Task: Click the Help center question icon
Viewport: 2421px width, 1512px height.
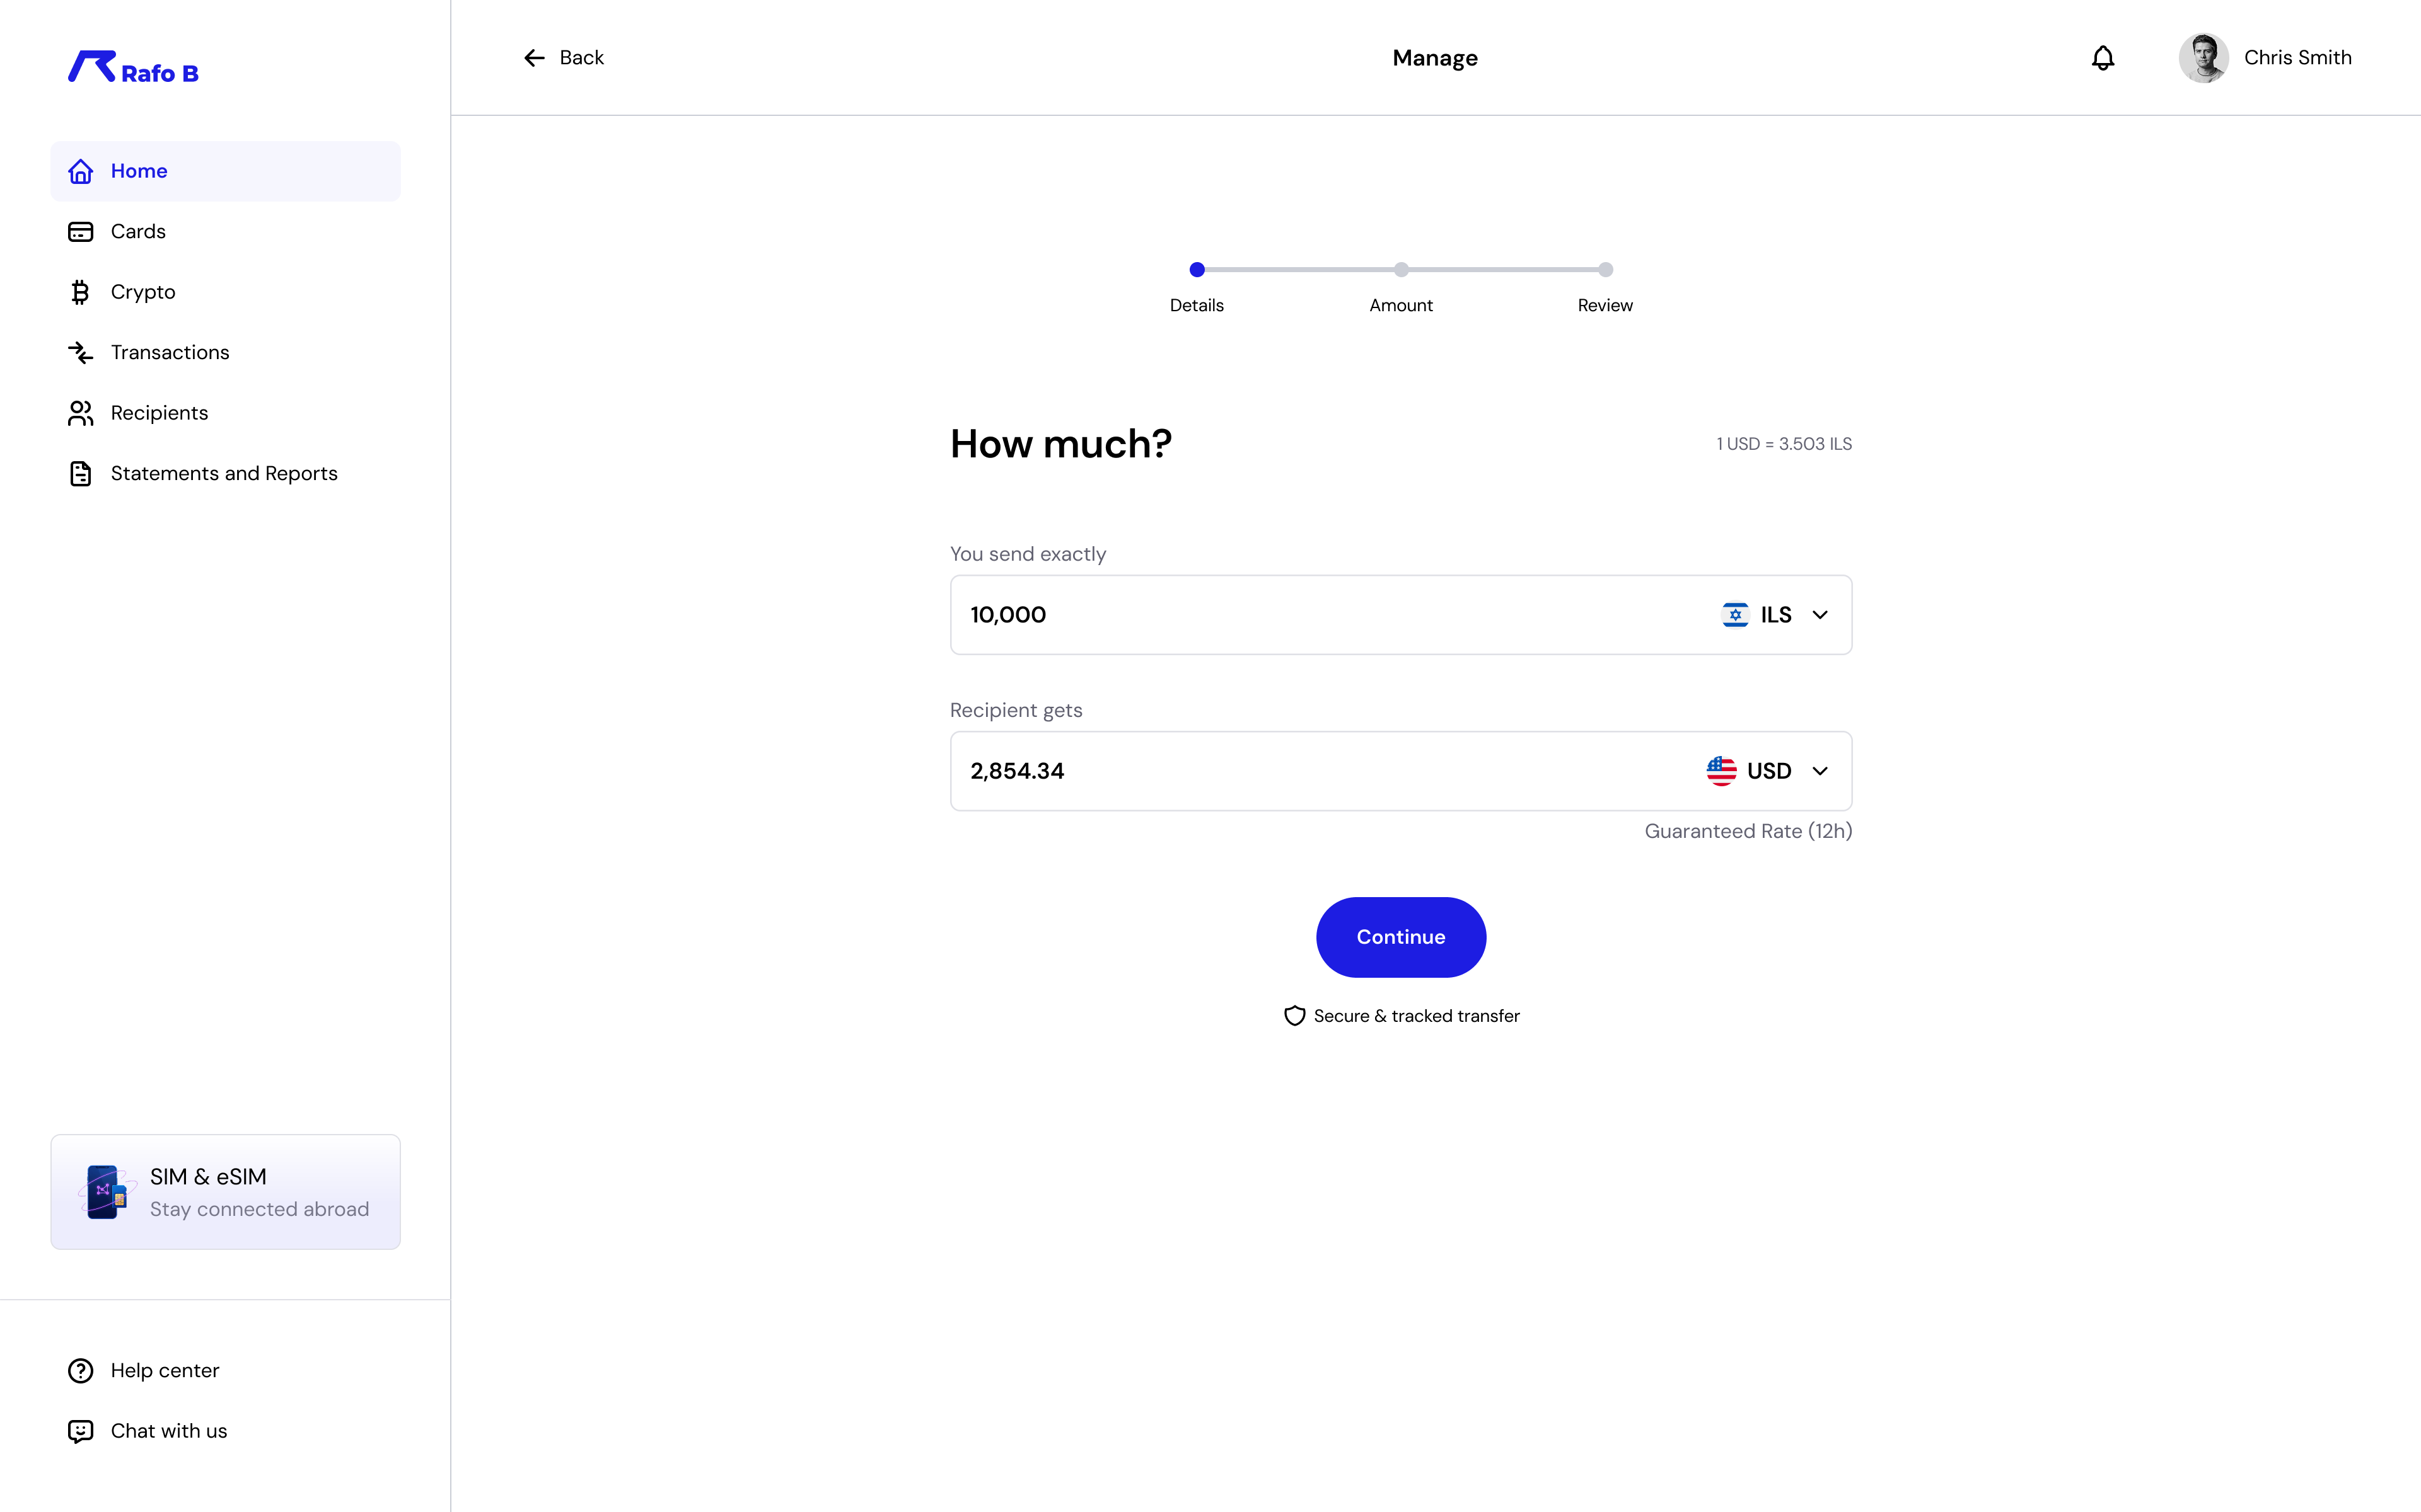Action: coord(80,1370)
